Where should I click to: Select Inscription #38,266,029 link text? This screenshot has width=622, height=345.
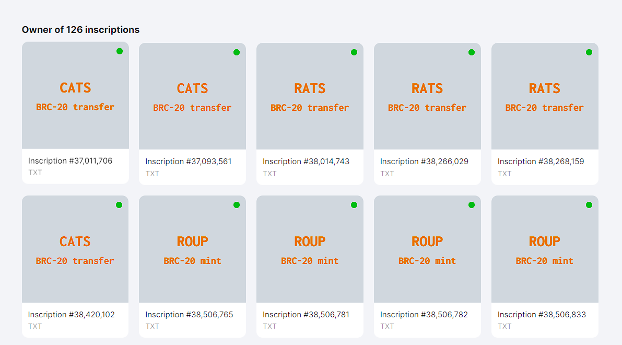click(424, 162)
